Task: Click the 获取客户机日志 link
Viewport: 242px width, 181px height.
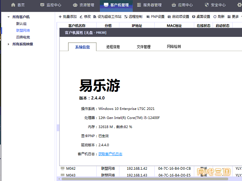Action: (x=110, y=154)
